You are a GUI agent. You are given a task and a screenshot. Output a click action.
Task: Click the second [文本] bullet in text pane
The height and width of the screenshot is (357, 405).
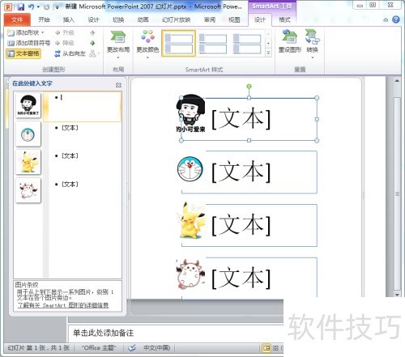pos(70,128)
